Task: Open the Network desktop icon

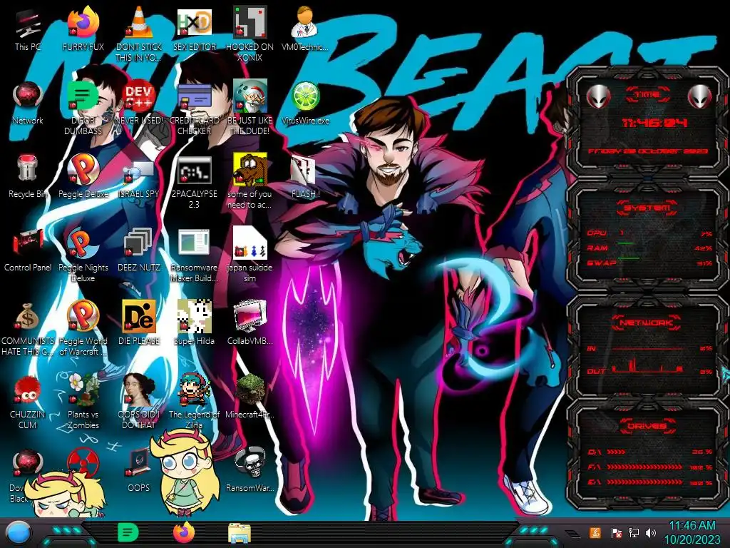Action: click(x=28, y=103)
